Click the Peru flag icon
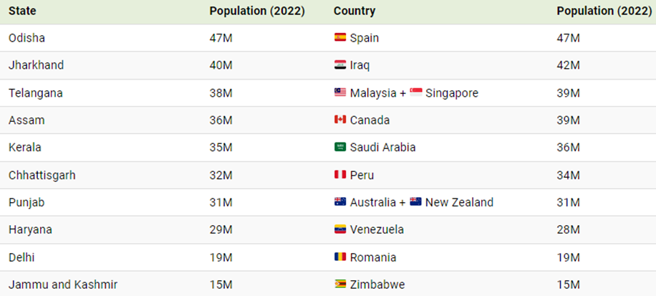Viewport: 656px width, 296px height. pos(340,175)
